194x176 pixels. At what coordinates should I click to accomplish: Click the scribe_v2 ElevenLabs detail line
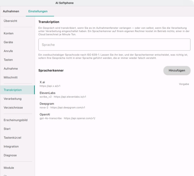point(63,97)
